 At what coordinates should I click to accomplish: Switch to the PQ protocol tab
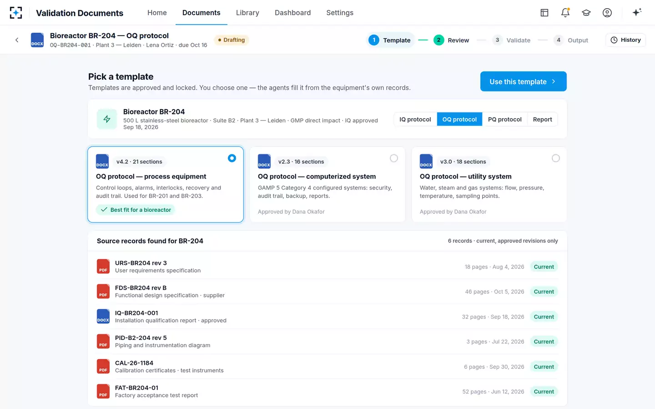(505, 120)
